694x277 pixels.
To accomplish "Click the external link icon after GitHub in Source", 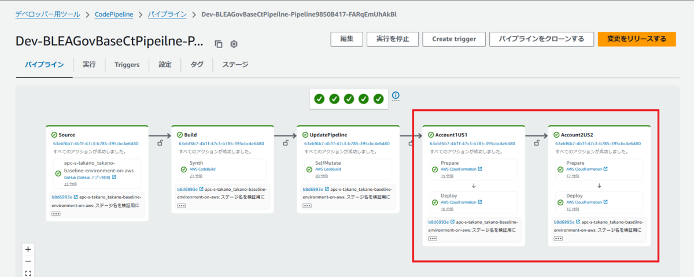I will [x=114, y=178].
